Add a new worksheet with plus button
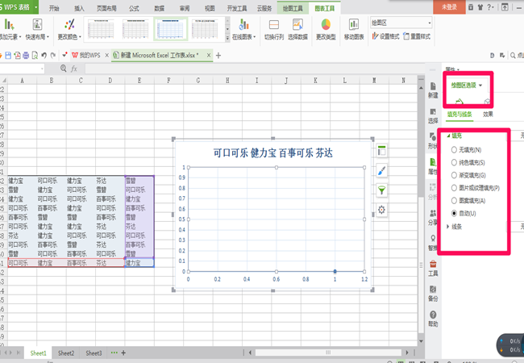Image resolution: width=524 pixels, height=363 pixels. [123, 353]
